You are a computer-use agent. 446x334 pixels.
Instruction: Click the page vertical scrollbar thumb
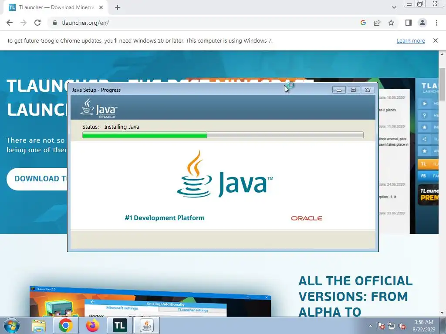(443, 84)
